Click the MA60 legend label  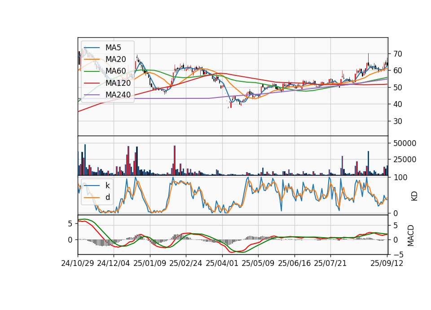pos(116,71)
